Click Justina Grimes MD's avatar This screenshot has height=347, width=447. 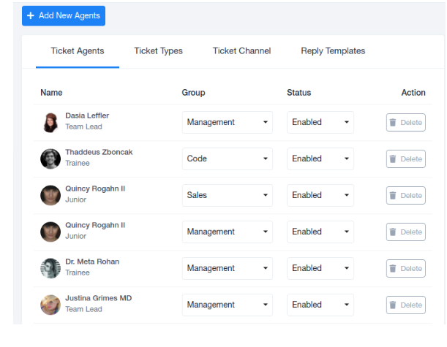[x=50, y=305]
